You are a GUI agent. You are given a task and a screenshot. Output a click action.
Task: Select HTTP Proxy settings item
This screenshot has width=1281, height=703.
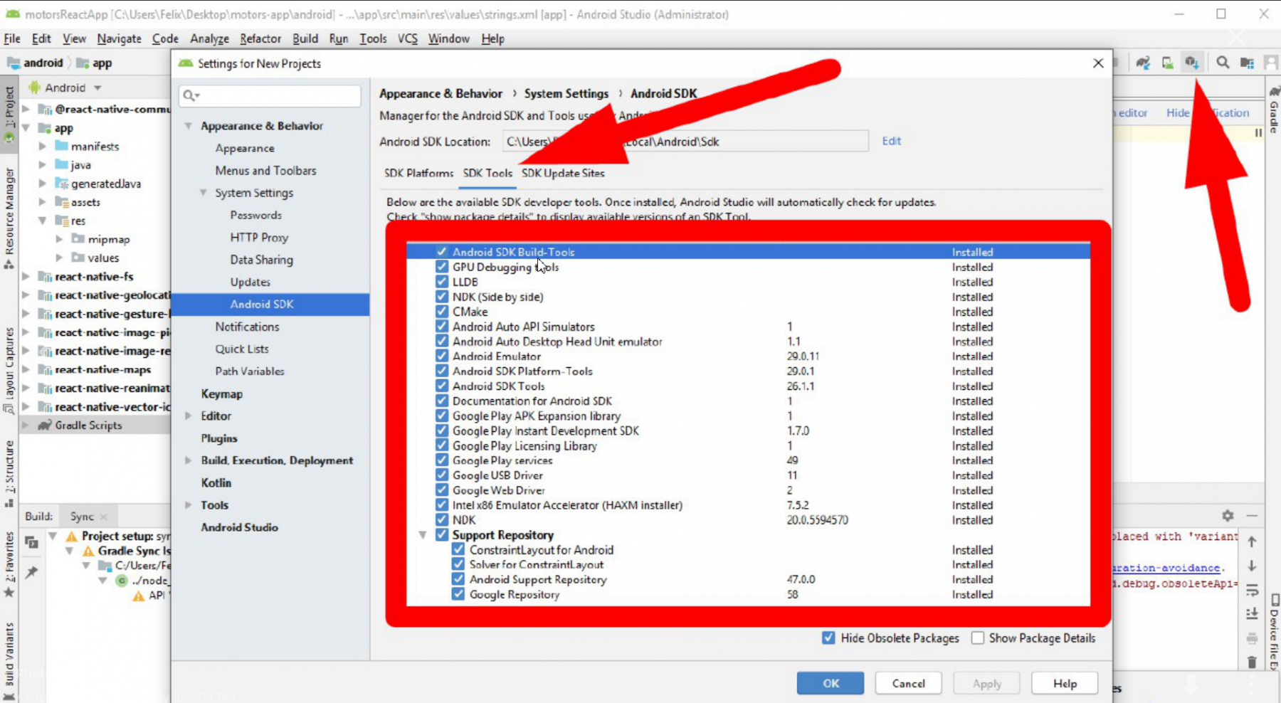click(x=259, y=238)
